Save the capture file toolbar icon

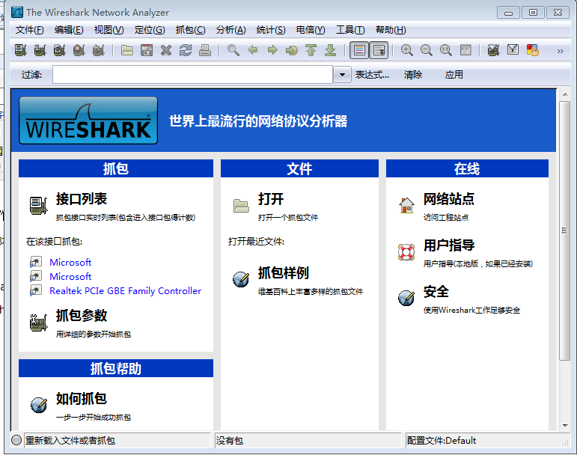point(147,50)
